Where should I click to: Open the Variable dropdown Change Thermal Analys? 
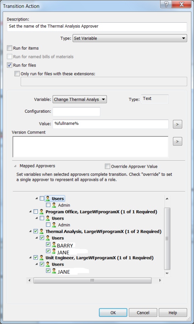click(80, 99)
